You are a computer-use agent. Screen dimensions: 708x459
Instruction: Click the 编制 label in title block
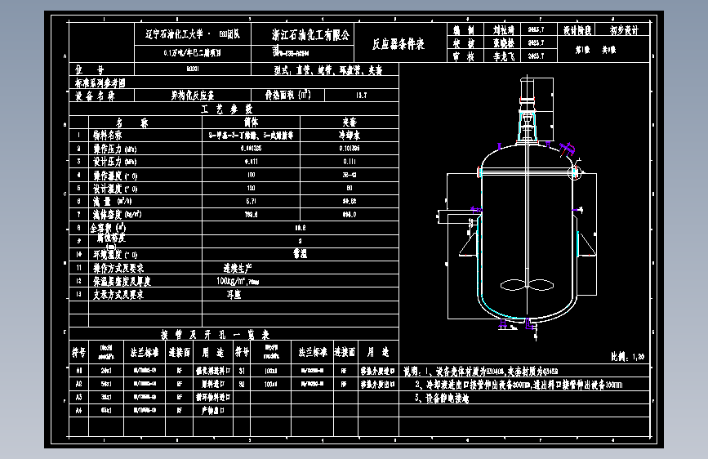pyautogui.click(x=464, y=30)
